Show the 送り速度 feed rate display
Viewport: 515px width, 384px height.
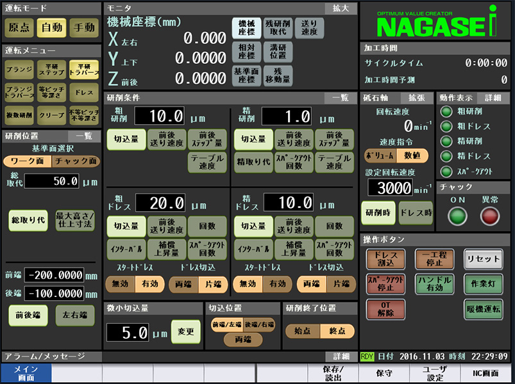[x=308, y=28]
